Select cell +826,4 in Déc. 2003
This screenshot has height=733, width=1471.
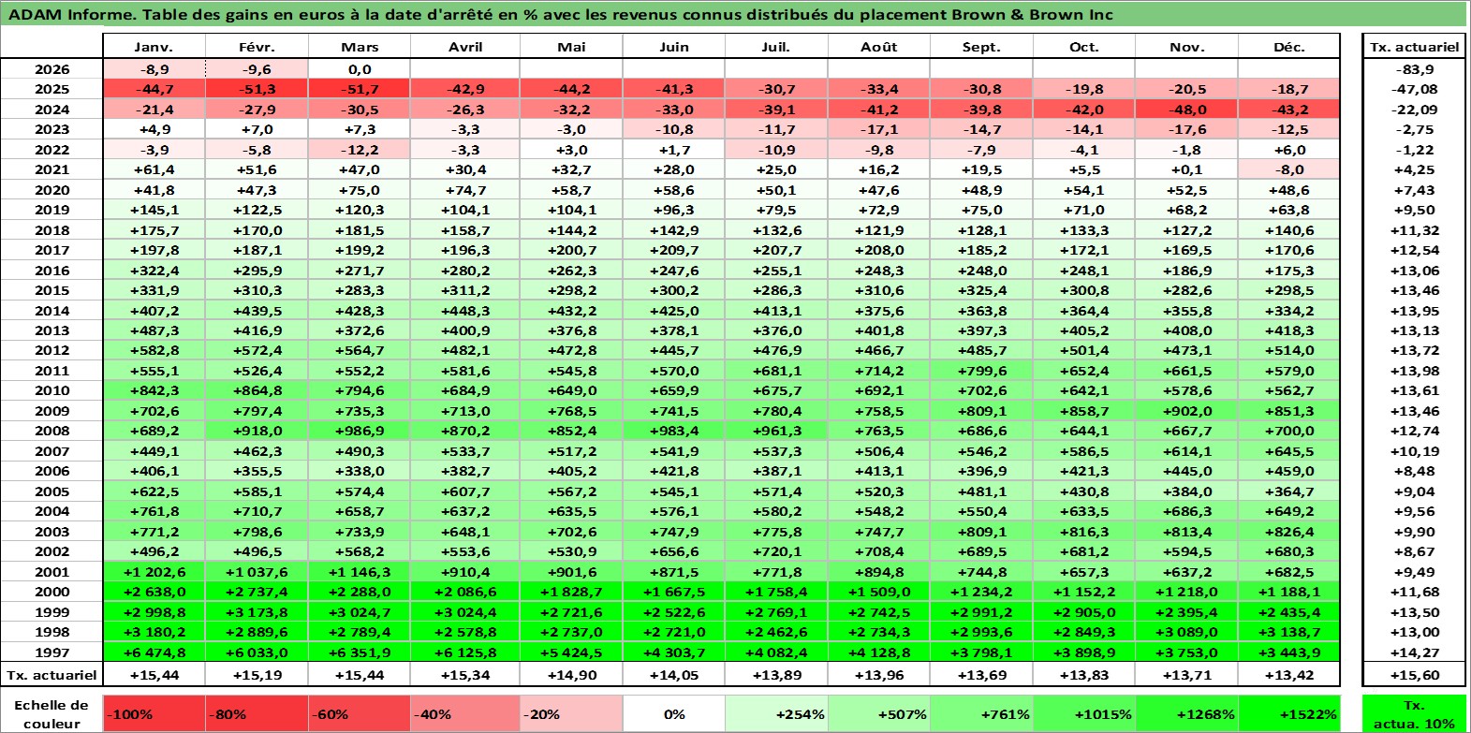[x=1289, y=532]
